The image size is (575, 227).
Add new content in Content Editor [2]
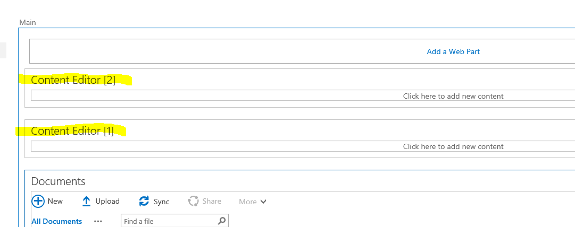453,96
